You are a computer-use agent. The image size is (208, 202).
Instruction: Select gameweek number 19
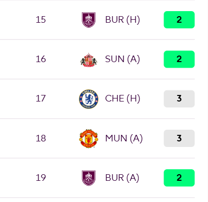[x=41, y=178]
